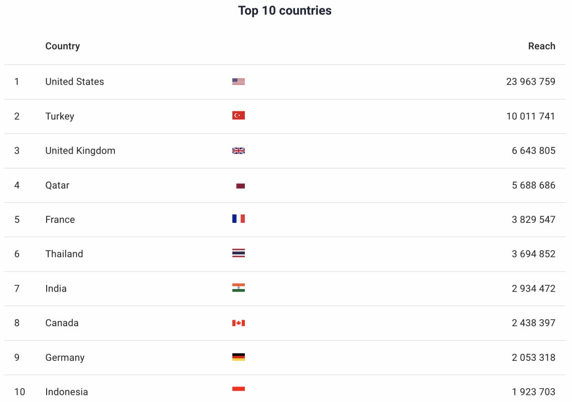Image resolution: width=572 pixels, height=402 pixels.
Task: Click the France flag icon
Action: (238, 219)
